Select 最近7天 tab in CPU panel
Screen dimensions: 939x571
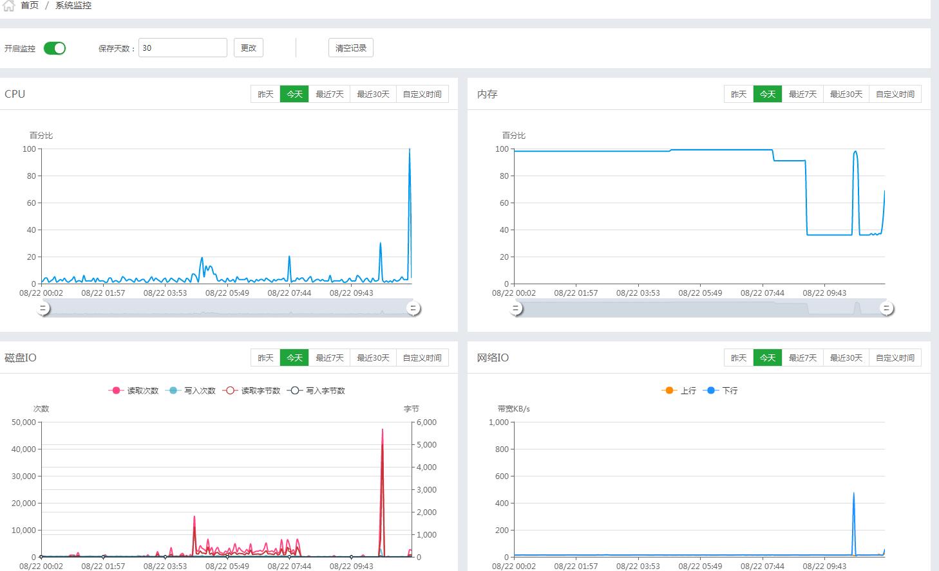pos(330,94)
